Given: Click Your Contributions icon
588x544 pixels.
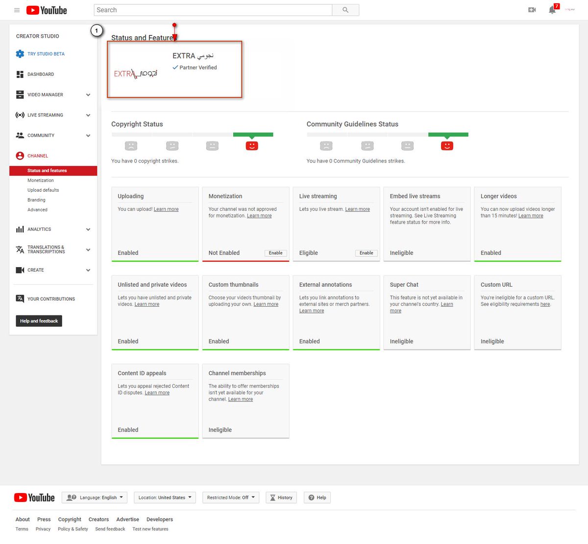Looking at the screenshot, I should pyautogui.click(x=20, y=298).
